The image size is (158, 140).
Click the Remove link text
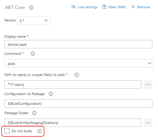[143, 7]
